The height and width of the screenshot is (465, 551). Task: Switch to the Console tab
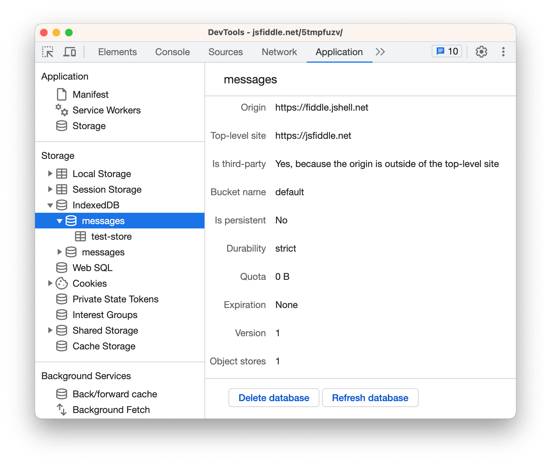(x=172, y=52)
